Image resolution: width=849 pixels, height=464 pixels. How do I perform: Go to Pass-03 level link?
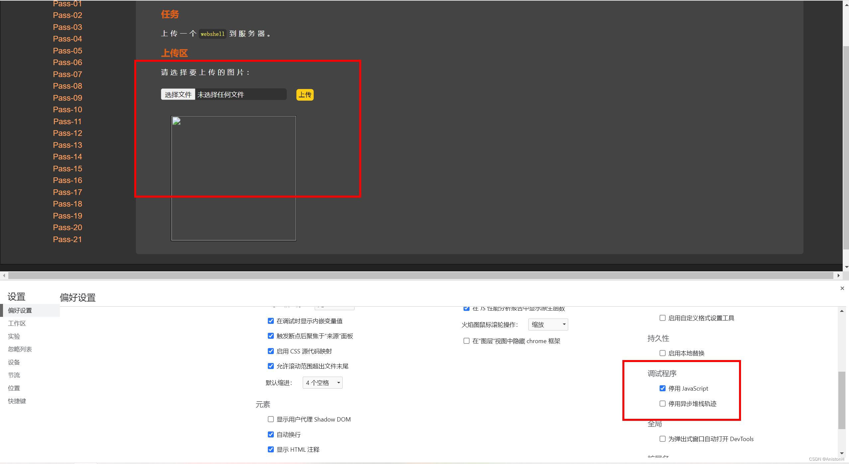point(67,27)
